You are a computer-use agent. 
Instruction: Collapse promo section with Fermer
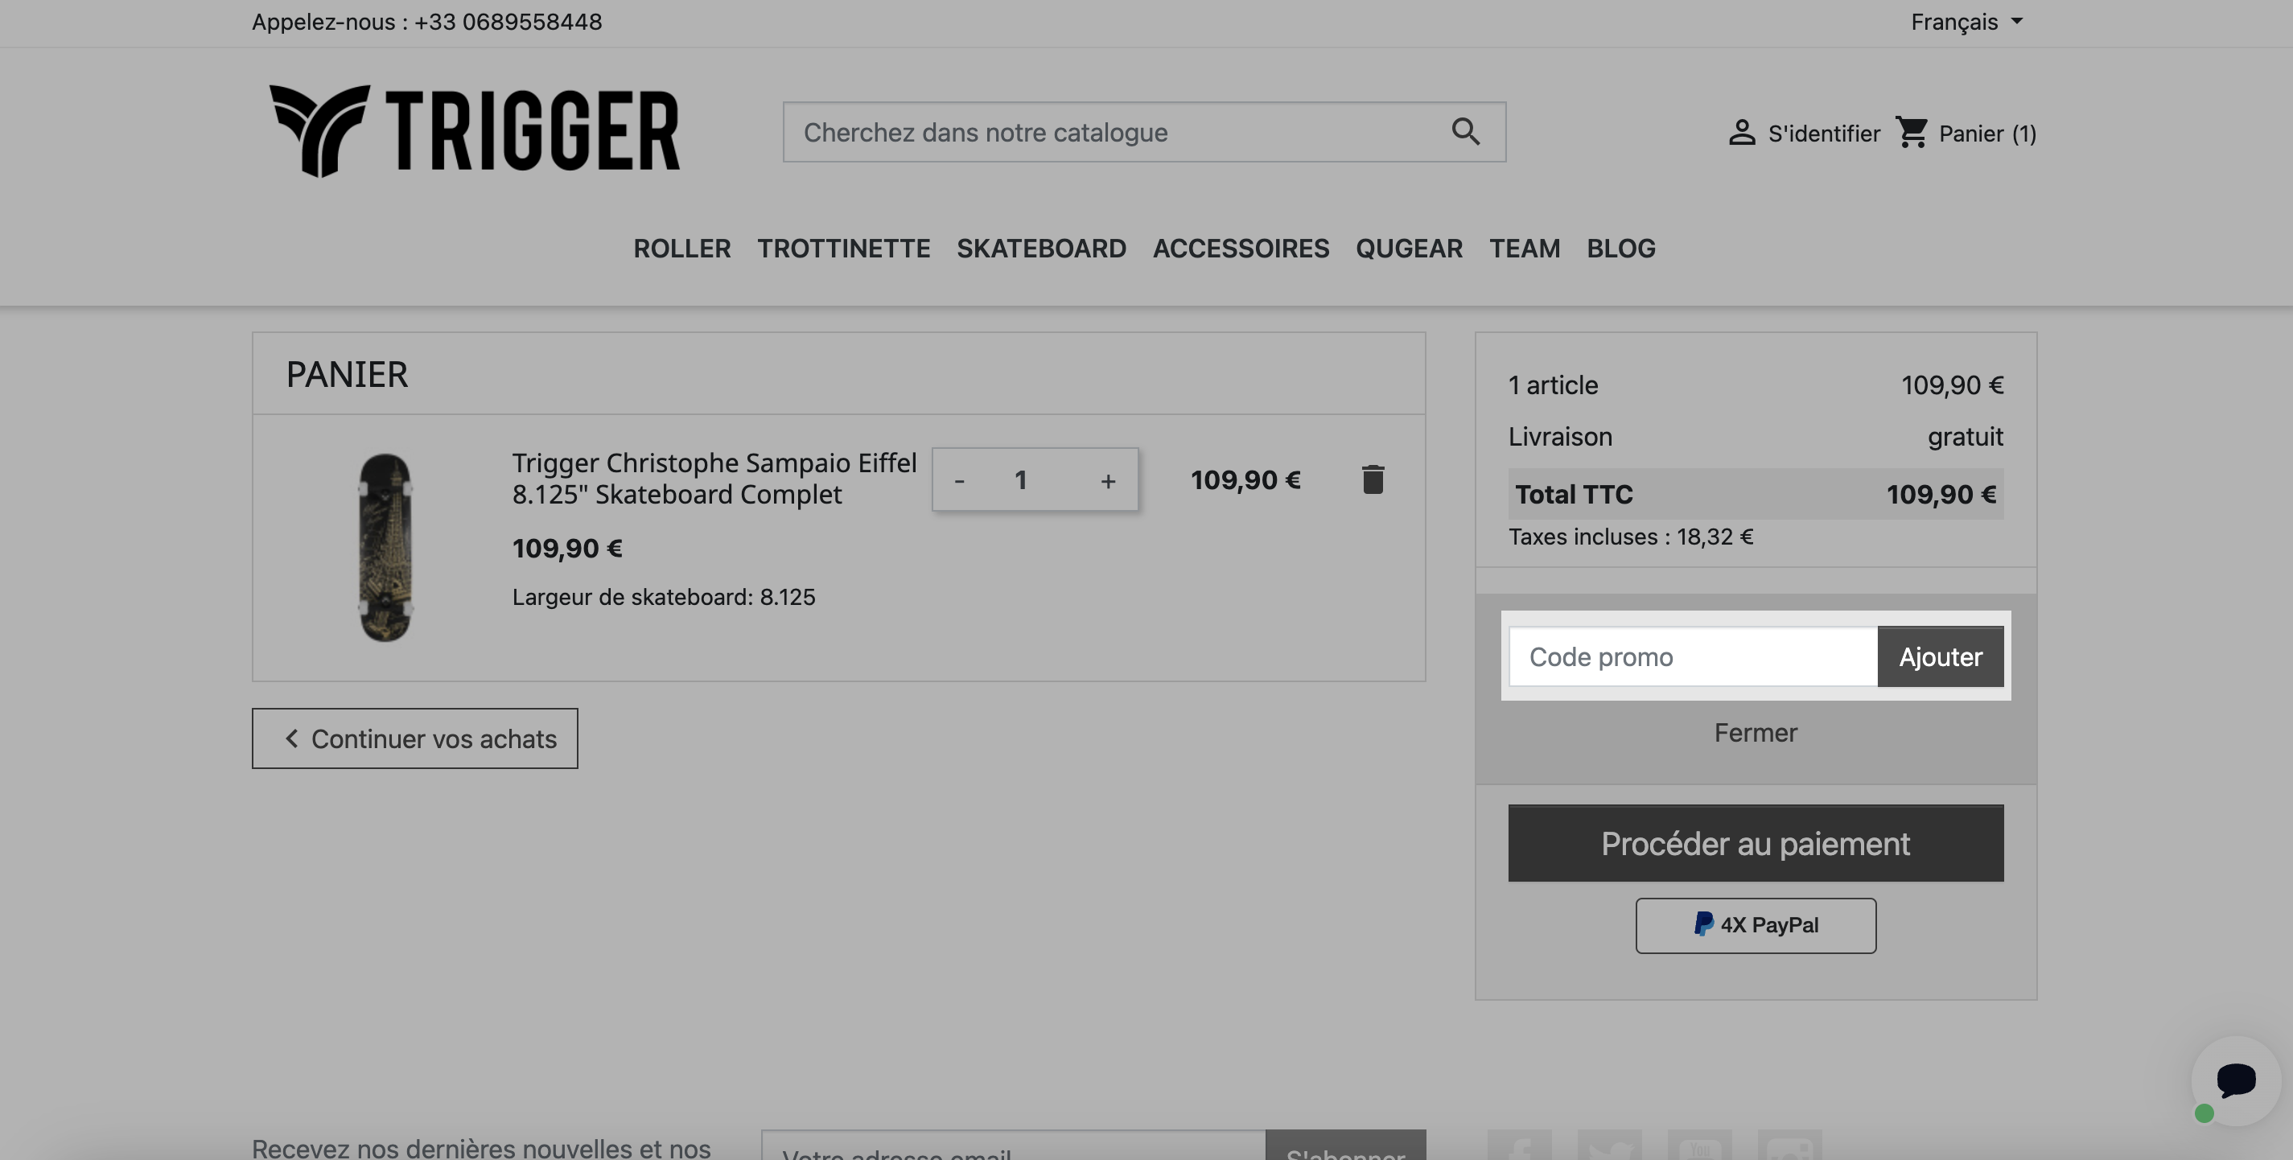click(x=1756, y=732)
